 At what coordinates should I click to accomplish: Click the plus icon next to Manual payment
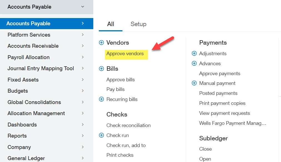point(194,83)
